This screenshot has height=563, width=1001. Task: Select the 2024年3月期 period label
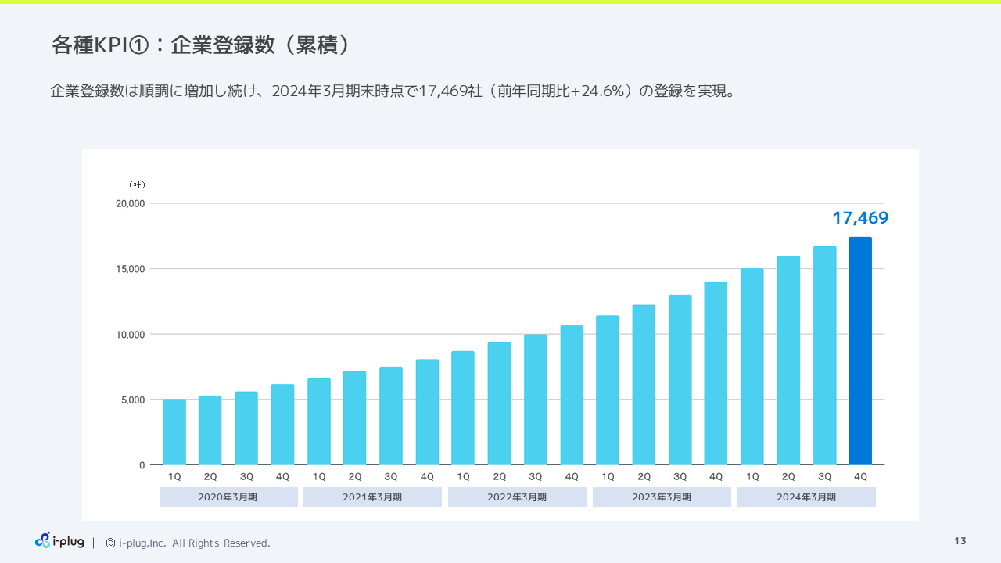pyautogui.click(x=806, y=497)
